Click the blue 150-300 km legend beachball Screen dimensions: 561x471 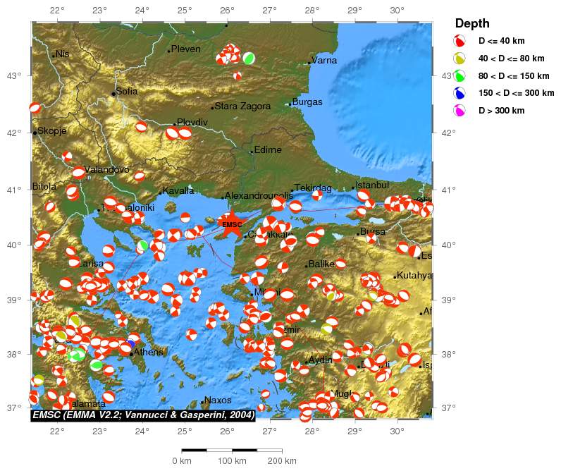[x=460, y=93]
